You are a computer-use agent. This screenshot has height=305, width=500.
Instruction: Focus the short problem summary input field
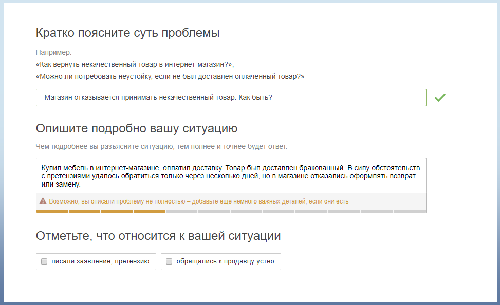231,98
